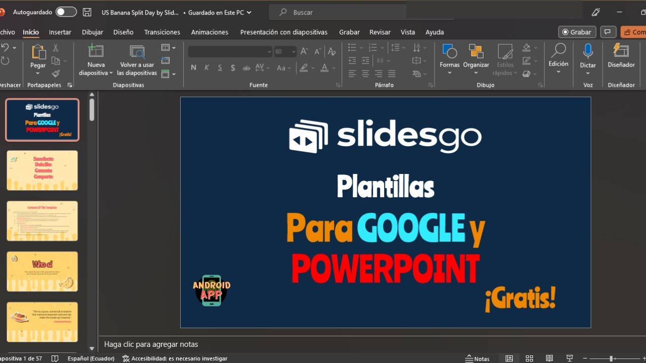Select the Contents Of This Template thumbnail
The height and width of the screenshot is (363, 646).
tap(42, 221)
